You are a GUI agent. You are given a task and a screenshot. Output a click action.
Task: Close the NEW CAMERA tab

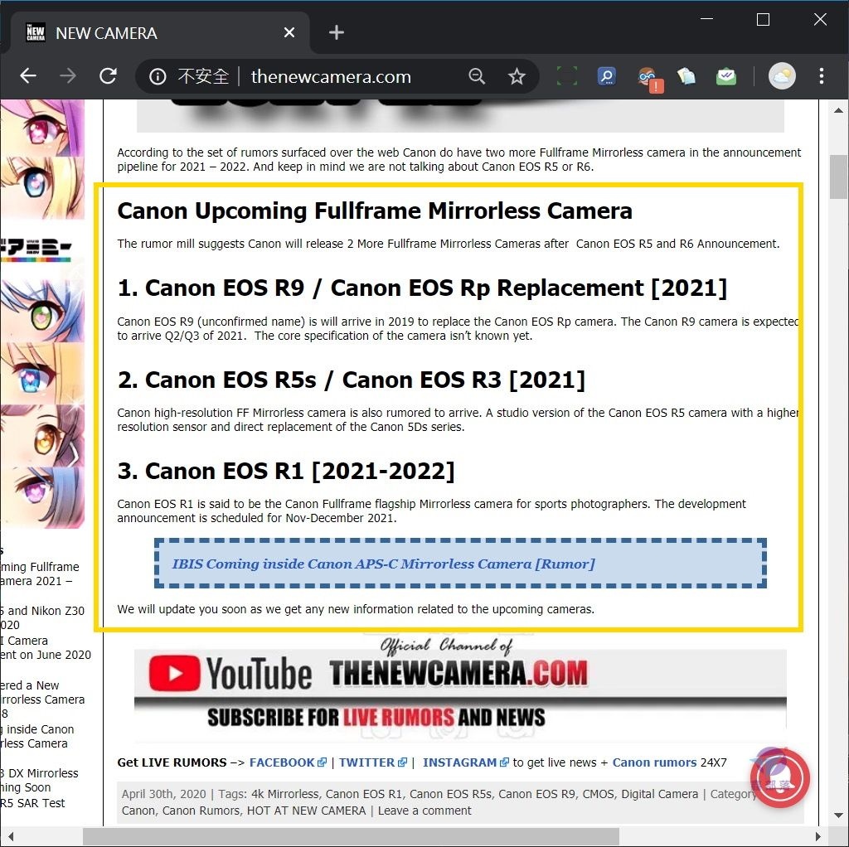tap(289, 32)
